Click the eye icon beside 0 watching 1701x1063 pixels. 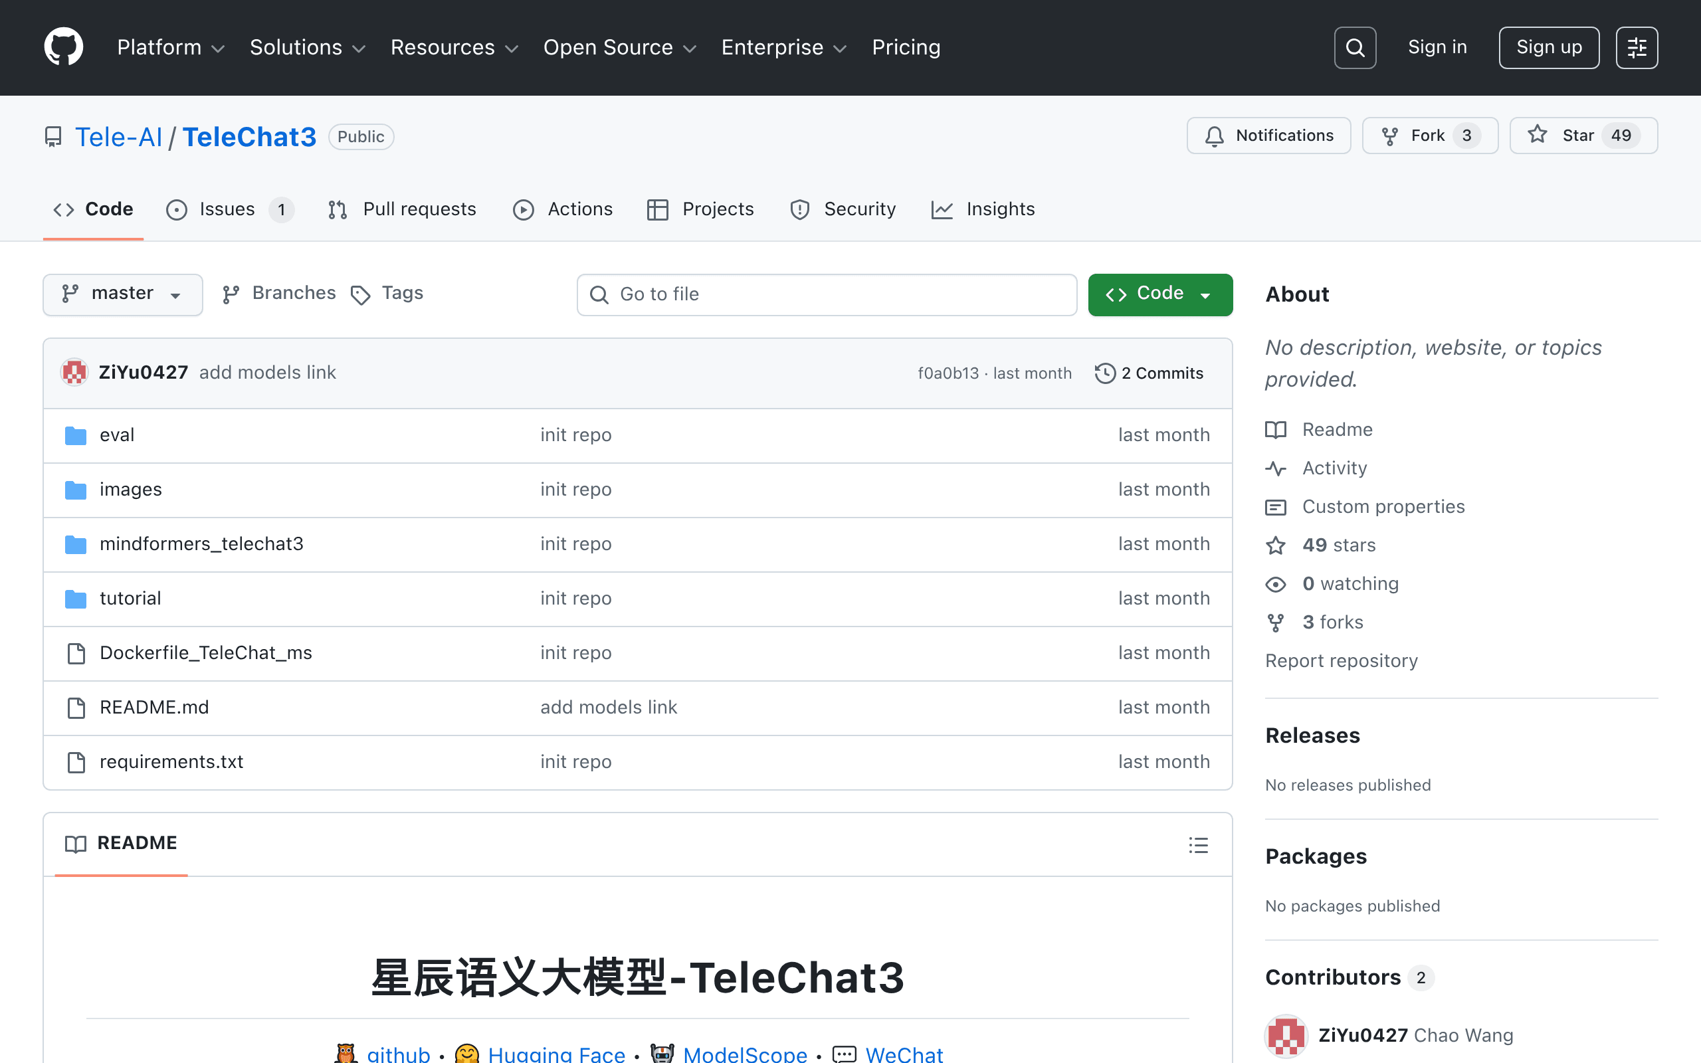[x=1276, y=584]
